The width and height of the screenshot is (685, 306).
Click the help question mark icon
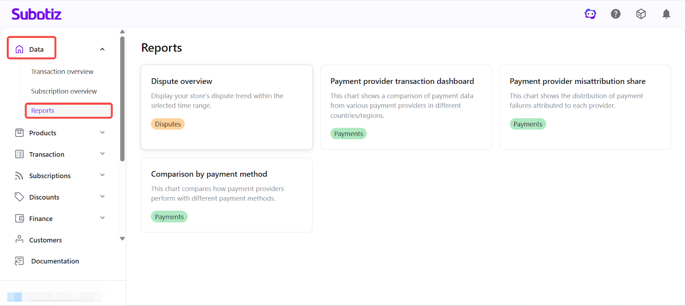tap(616, 14)
